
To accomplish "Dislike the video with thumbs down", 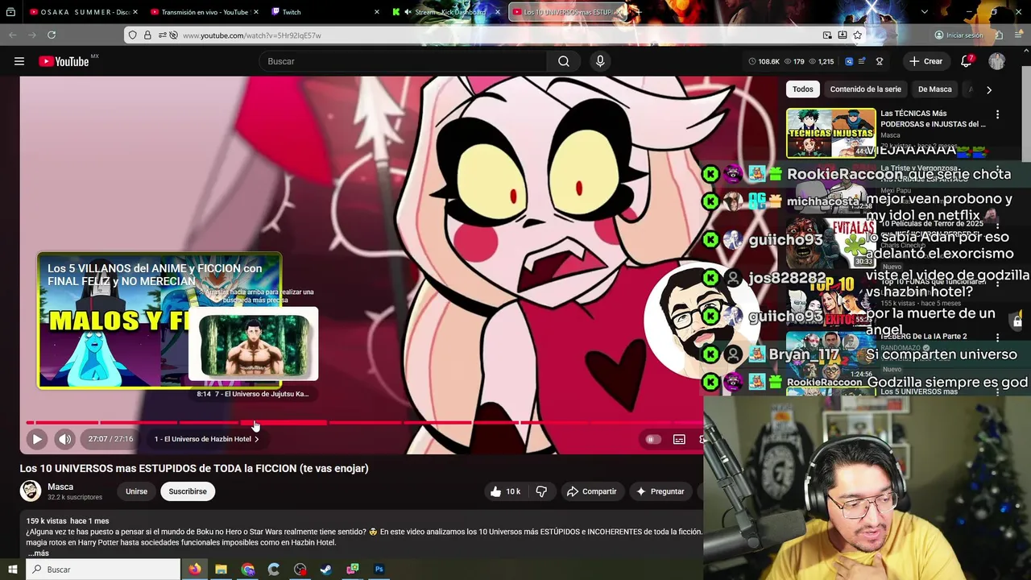I will (x=541, y=491).
